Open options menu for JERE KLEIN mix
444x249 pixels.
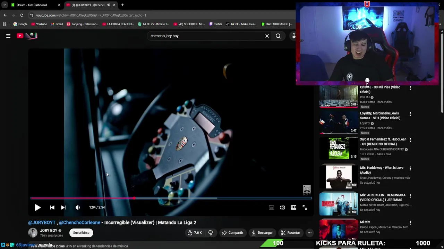410,196
